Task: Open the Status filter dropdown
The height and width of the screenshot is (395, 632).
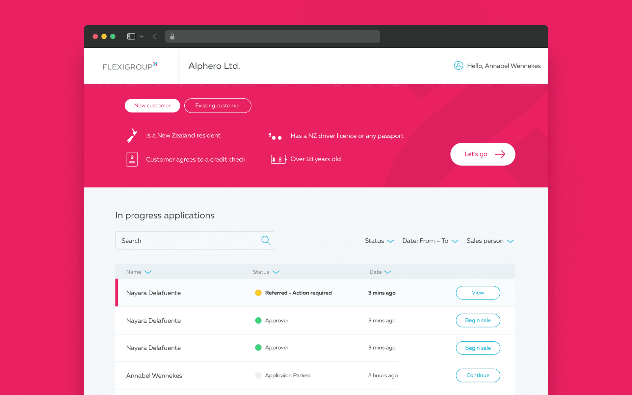Action: point(379,241)
